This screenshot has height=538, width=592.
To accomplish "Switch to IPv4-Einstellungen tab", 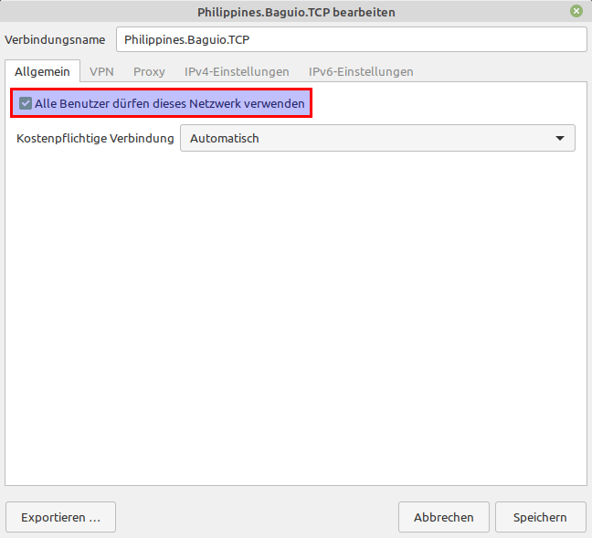I will pyautogui.click(x=237, y=71).
